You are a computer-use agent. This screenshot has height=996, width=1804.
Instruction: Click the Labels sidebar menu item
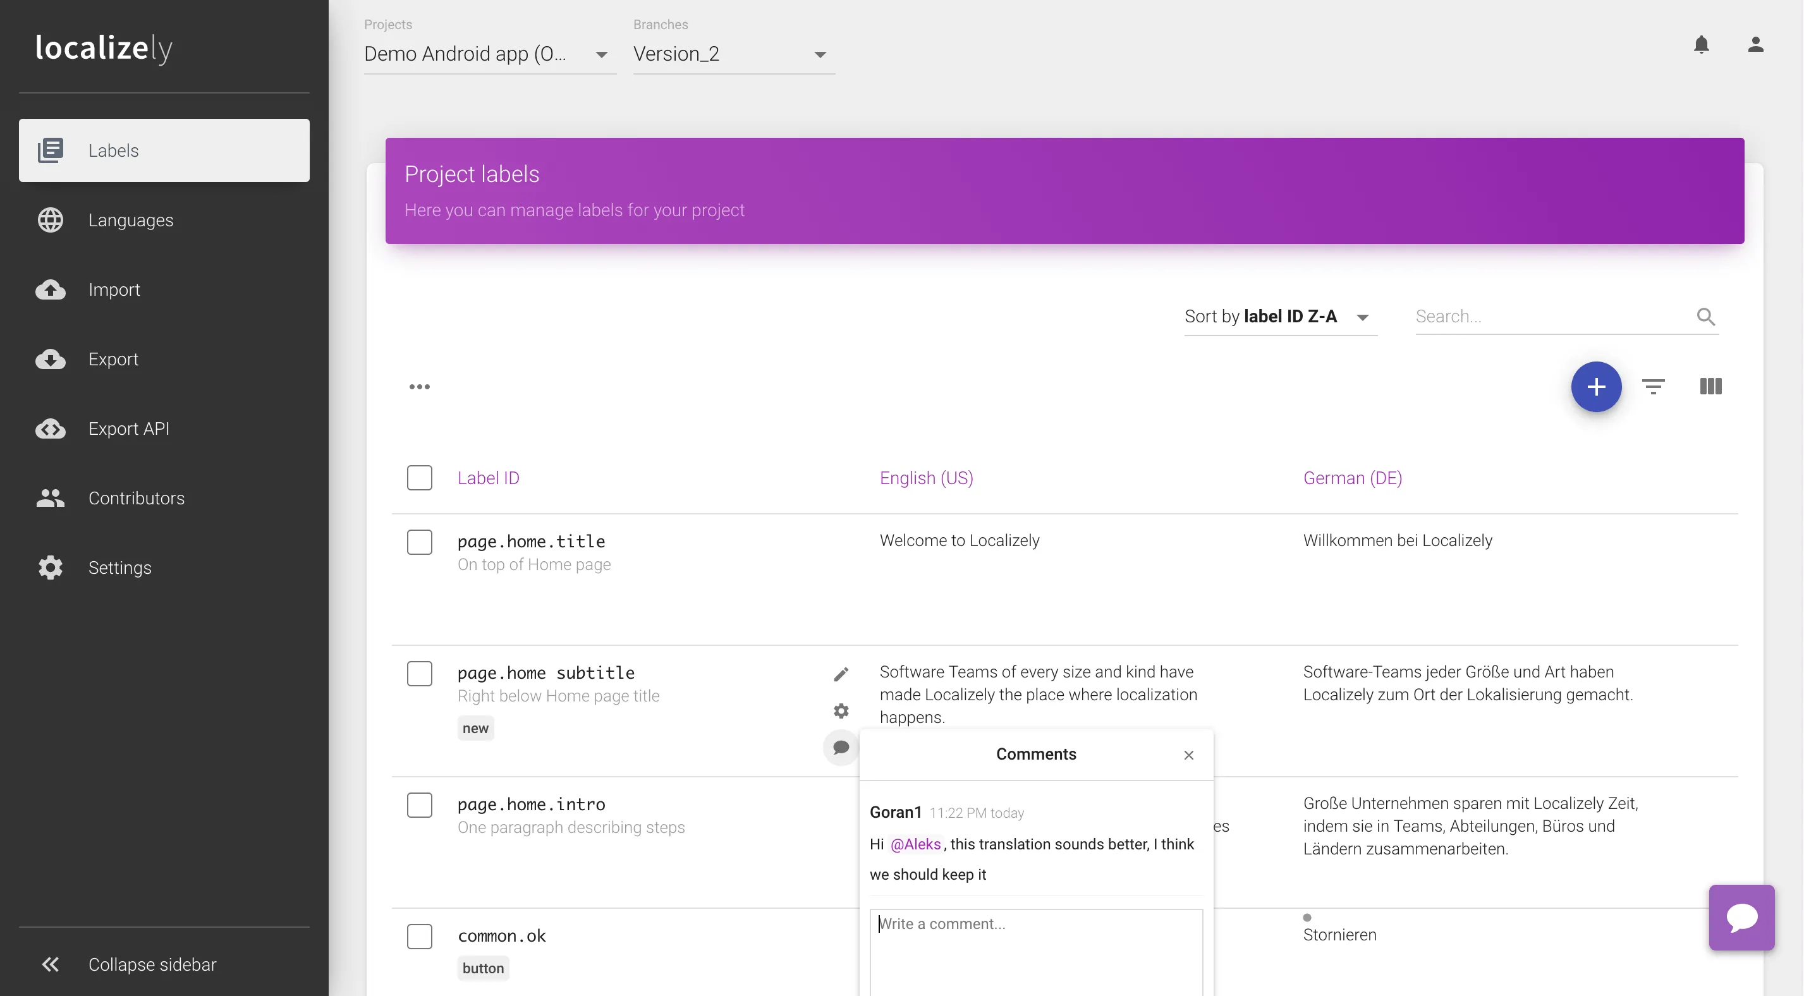pyautogui.click(x=163, y=150)
